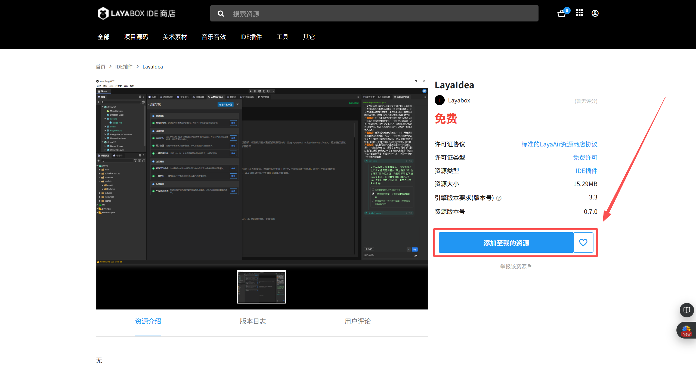Open the 项目源码 category
Viewport: 696px width, 366px height.
click(x=136, y=37)
